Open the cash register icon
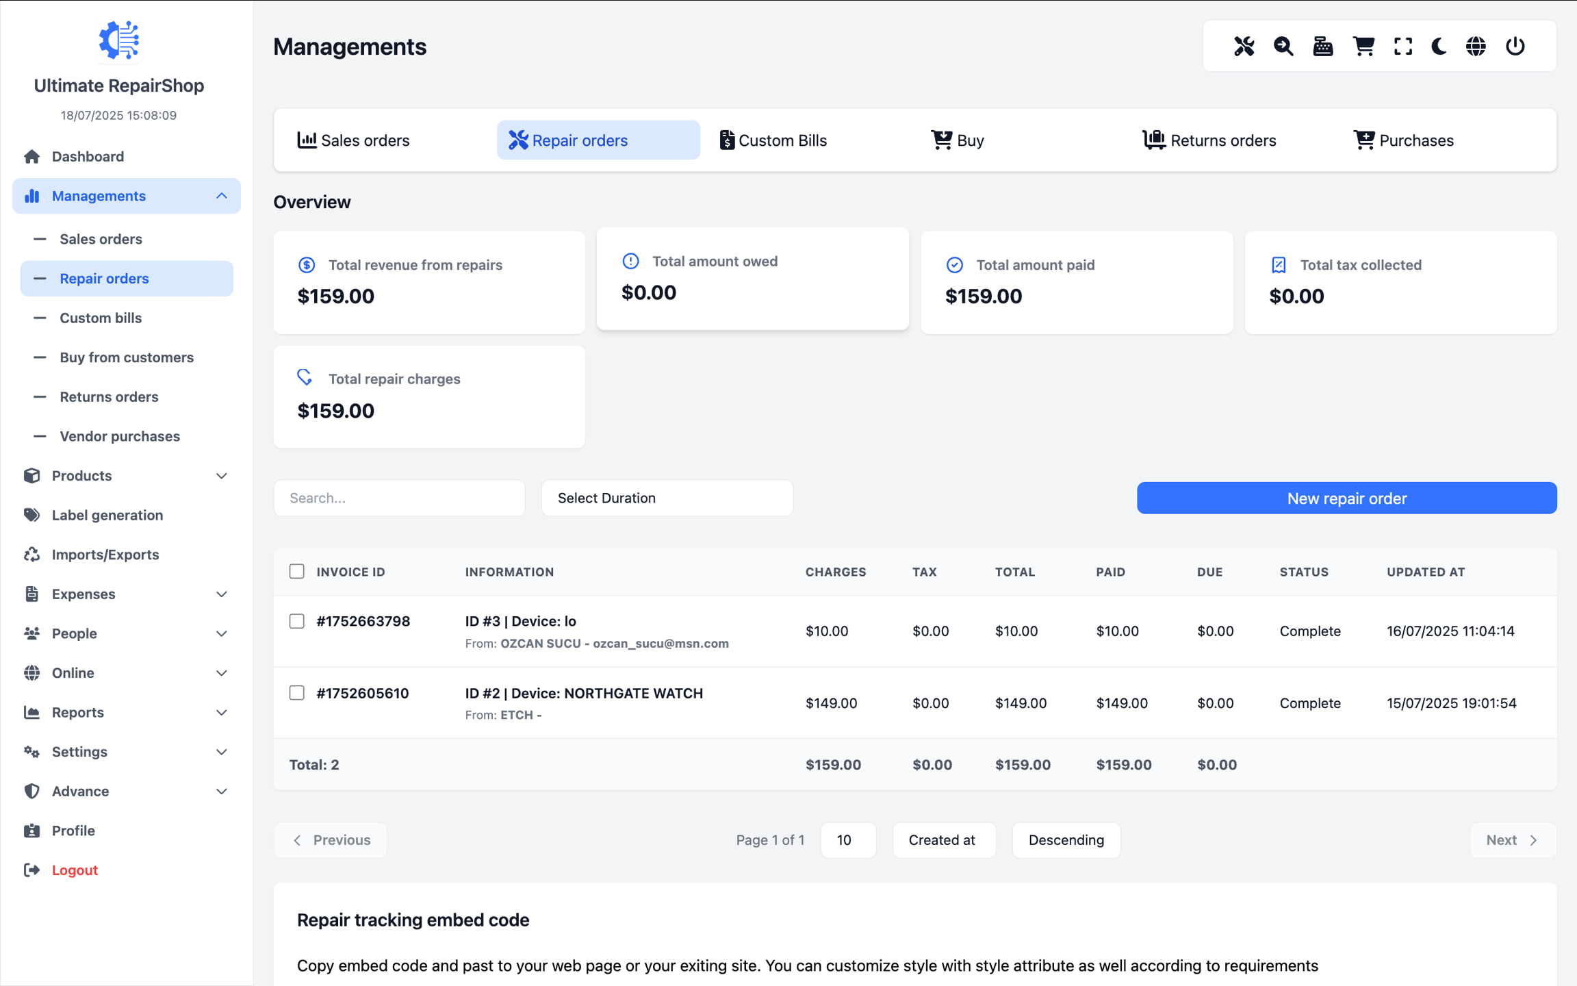 coord(1322,47)
